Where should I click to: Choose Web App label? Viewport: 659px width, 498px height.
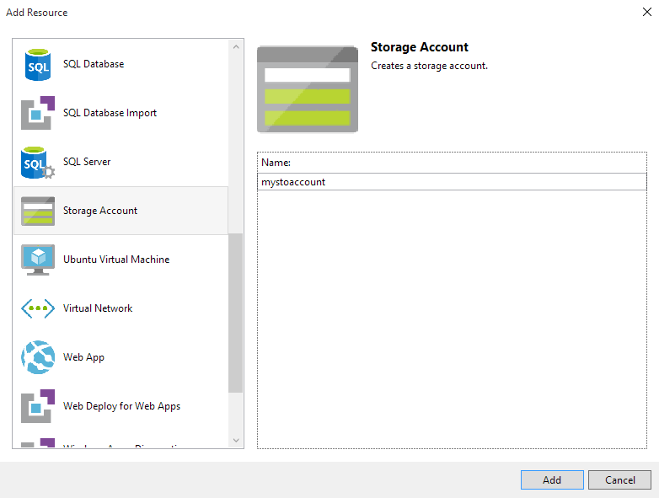tap(83, 357)
